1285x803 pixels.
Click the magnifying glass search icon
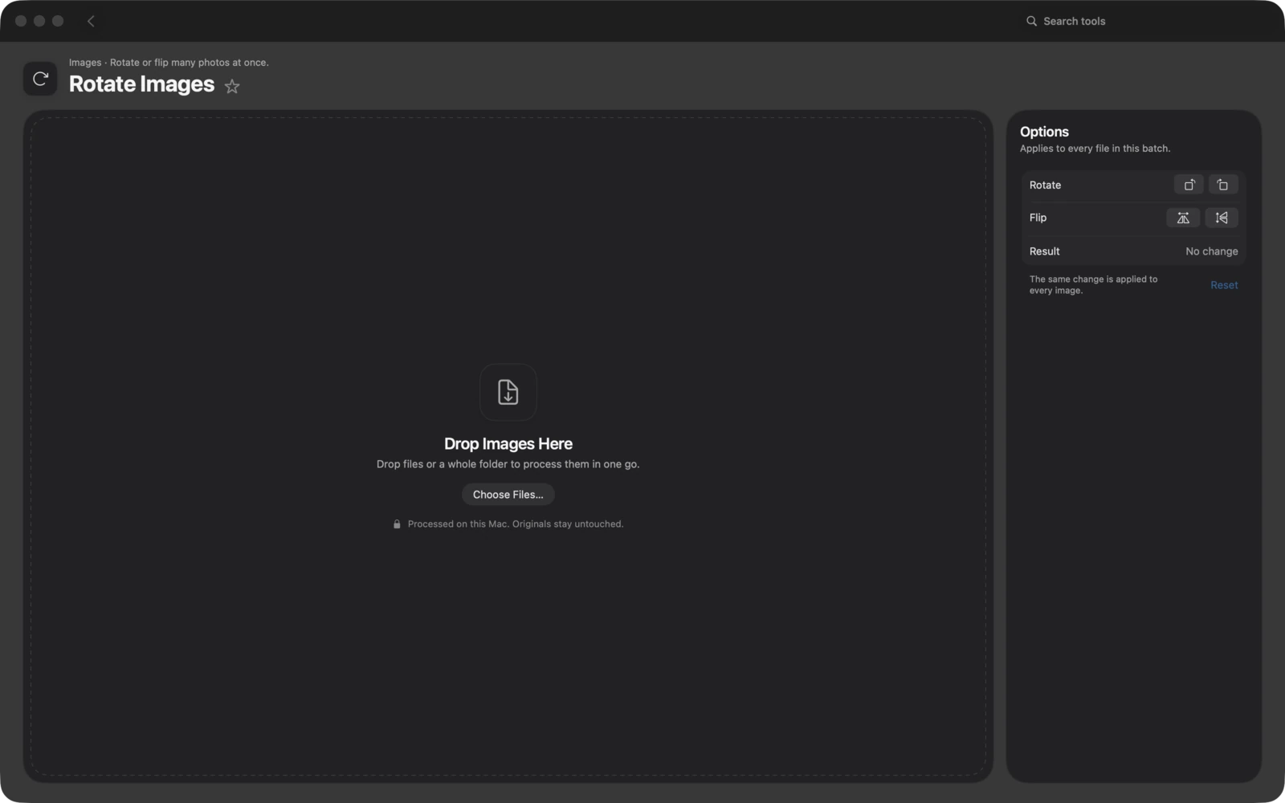(x=1031, y=21)
